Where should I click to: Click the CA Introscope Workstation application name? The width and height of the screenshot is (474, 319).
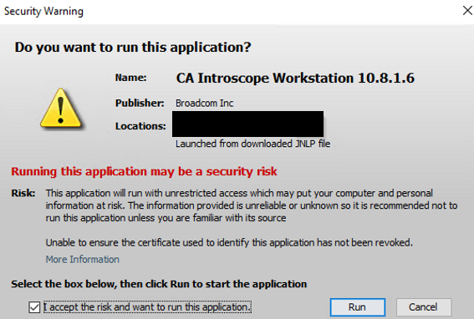(295, 78)
